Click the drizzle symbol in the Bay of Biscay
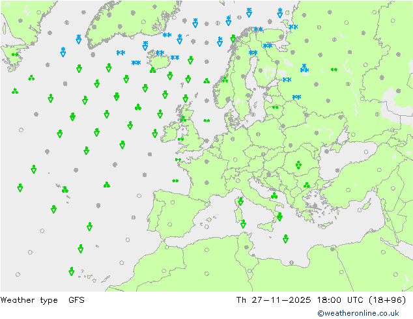 (x=175, y=180)
